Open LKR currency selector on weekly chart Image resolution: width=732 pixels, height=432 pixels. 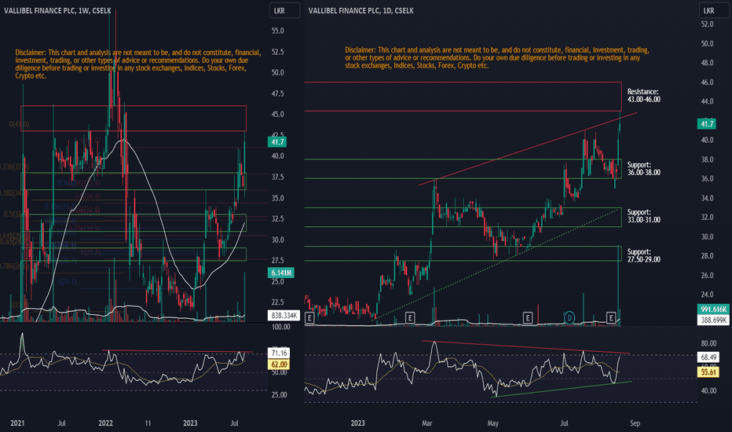click(284, 11)
